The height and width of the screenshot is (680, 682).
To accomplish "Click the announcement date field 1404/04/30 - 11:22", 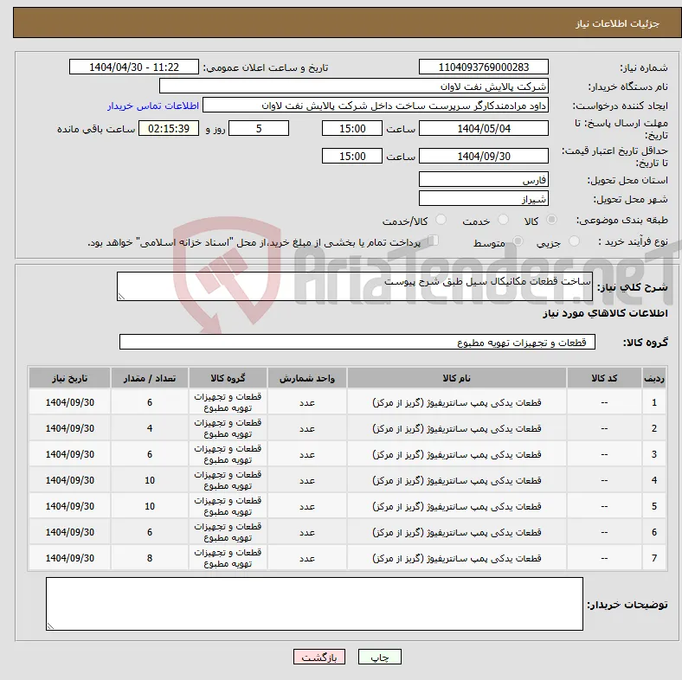I will [x=134, y=67].
